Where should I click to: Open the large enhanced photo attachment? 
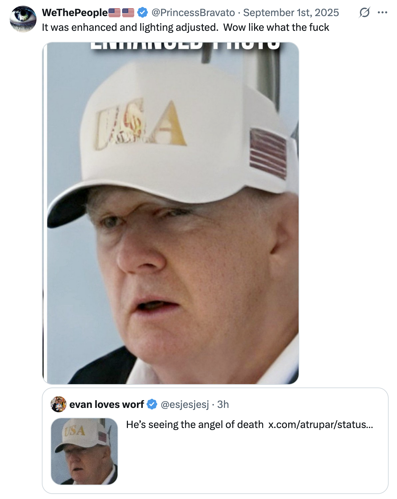[171, 213]
